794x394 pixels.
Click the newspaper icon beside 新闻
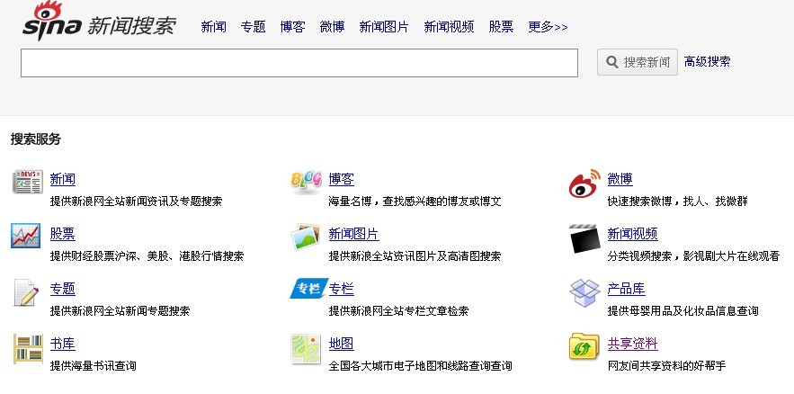(x=27, y=182)
